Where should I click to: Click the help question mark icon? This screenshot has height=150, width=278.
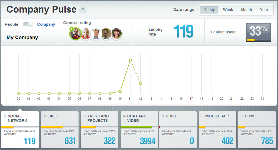(x=83, y=10)
